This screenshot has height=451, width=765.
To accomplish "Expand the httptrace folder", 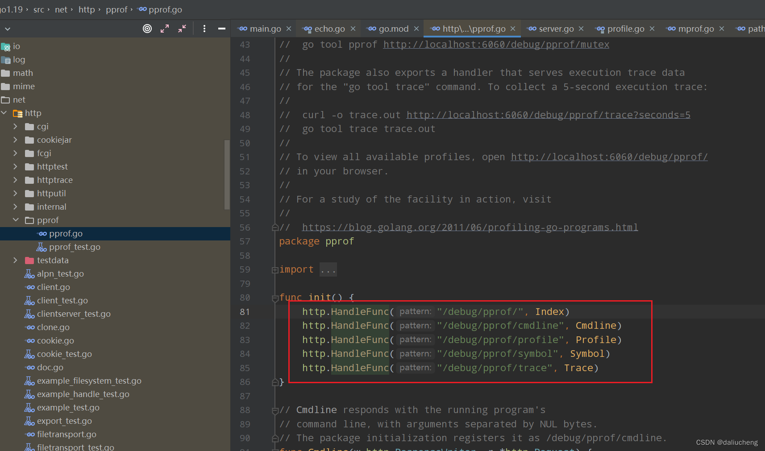I will coord(16,180).
